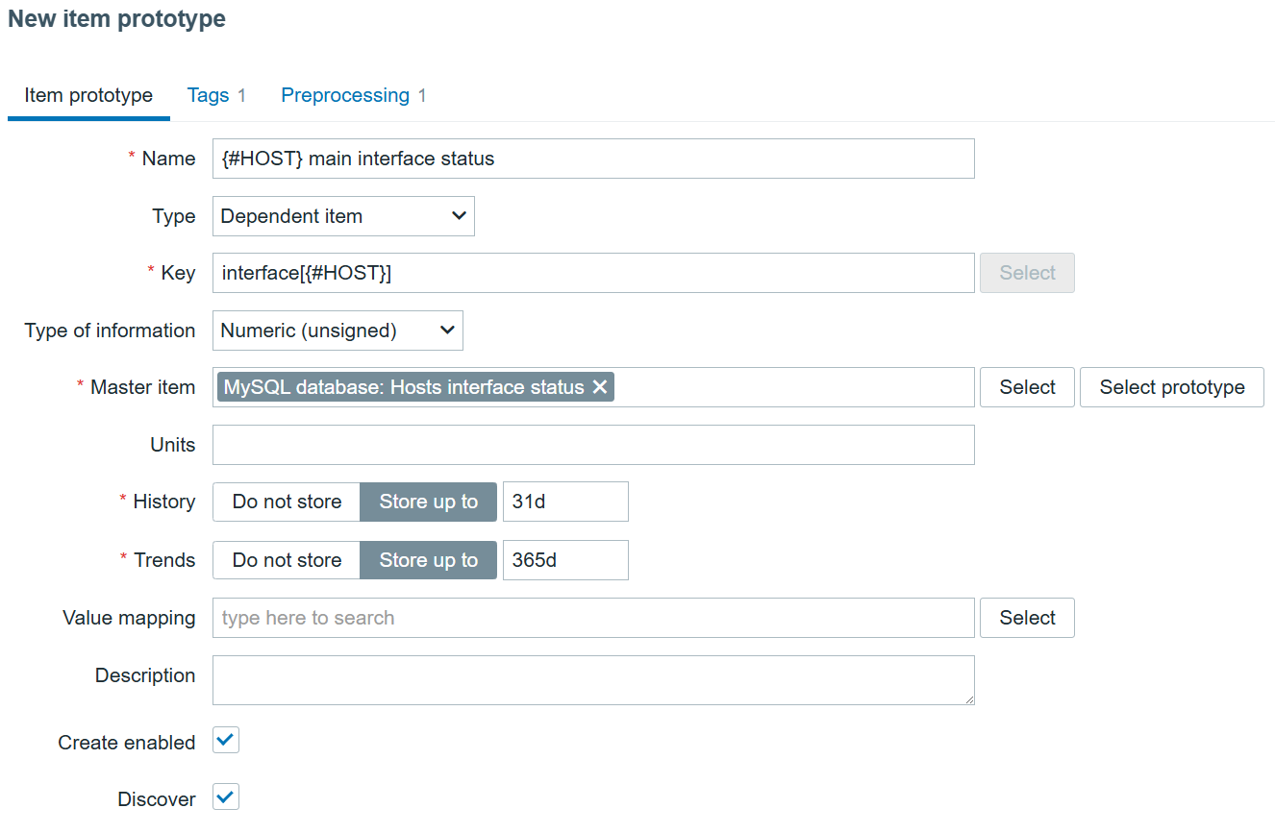
Task: Select Store up to for History
Action: click(429, 502)
